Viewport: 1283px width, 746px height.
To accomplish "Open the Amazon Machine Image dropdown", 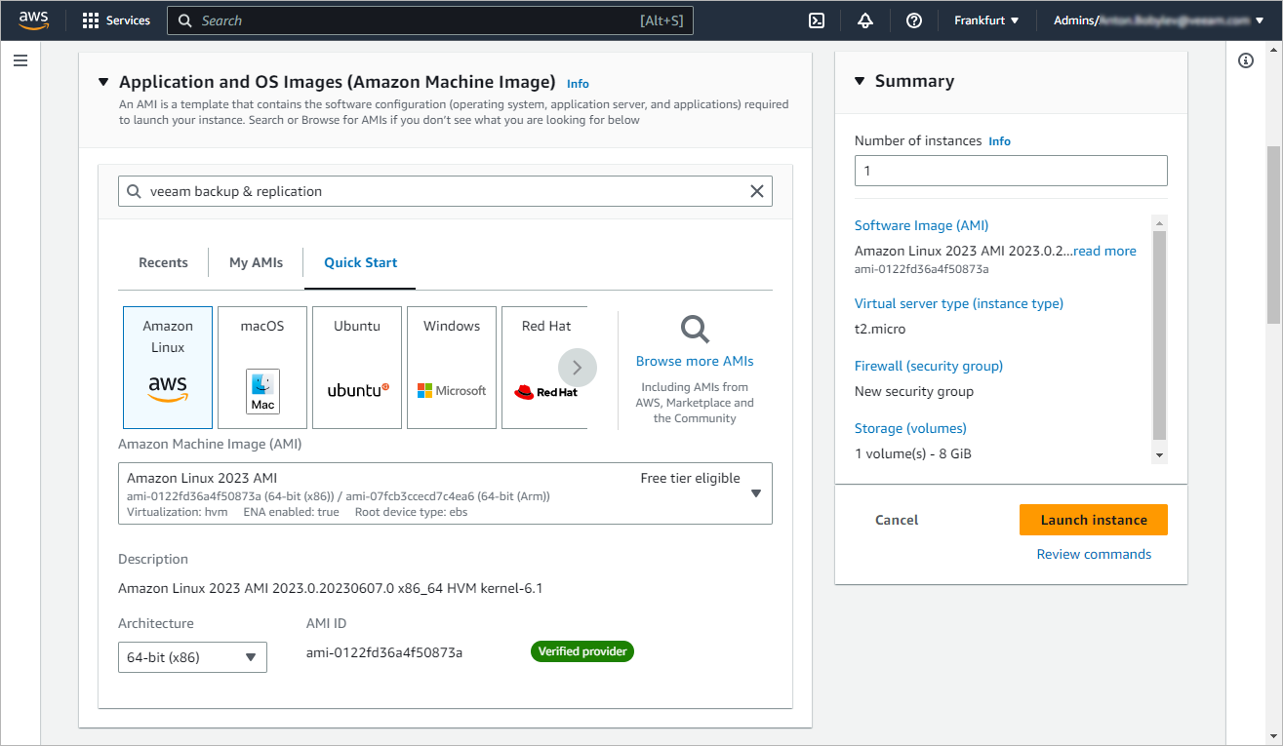I will coord(445,493).
